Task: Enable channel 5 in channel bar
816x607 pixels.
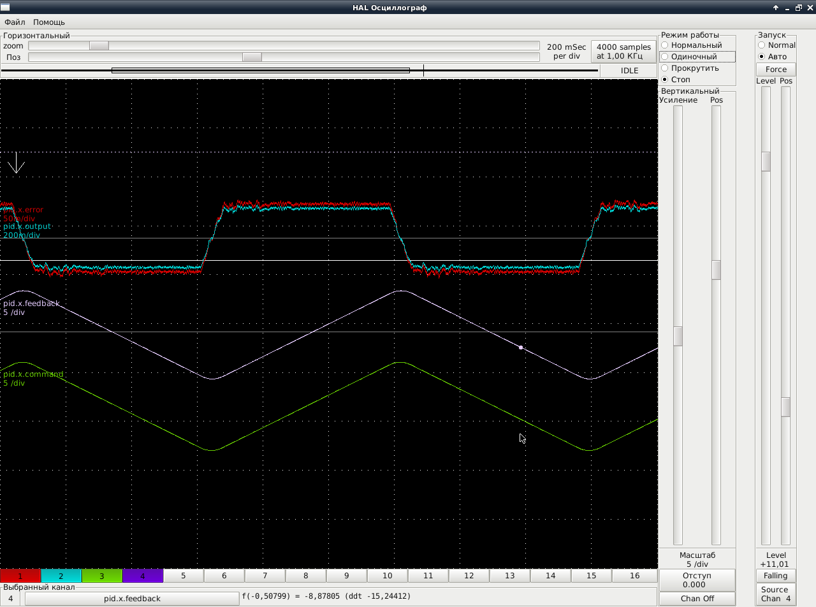Action: pos(184,576)
